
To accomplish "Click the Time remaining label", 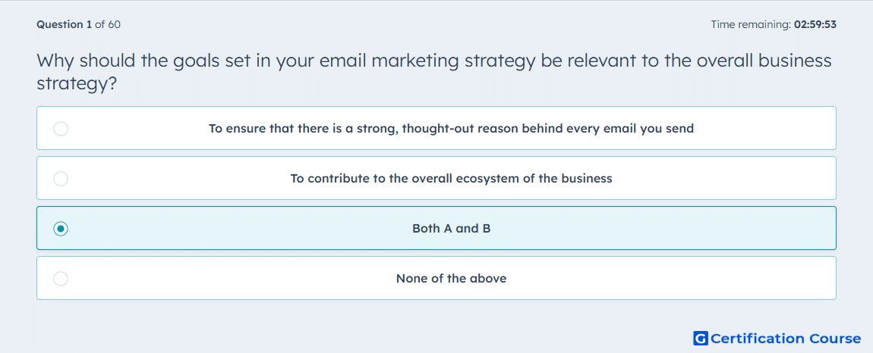I will coord(751,24).
